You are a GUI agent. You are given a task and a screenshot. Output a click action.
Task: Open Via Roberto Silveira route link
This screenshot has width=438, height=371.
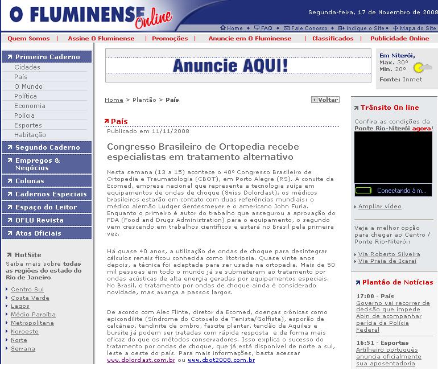[389, 254]
